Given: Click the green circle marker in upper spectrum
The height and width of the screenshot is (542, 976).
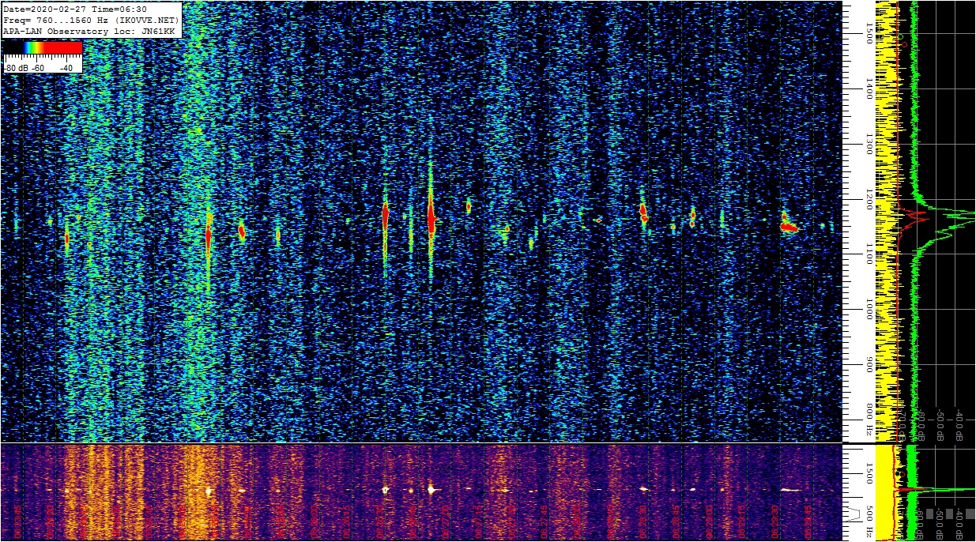Looking at the screenshot, I should (899, 36).
